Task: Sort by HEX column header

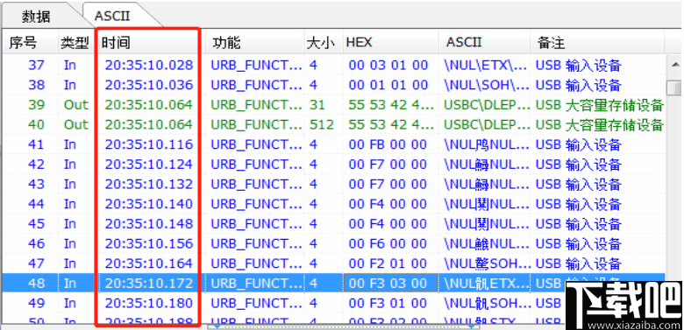Action: click(359, 43)
